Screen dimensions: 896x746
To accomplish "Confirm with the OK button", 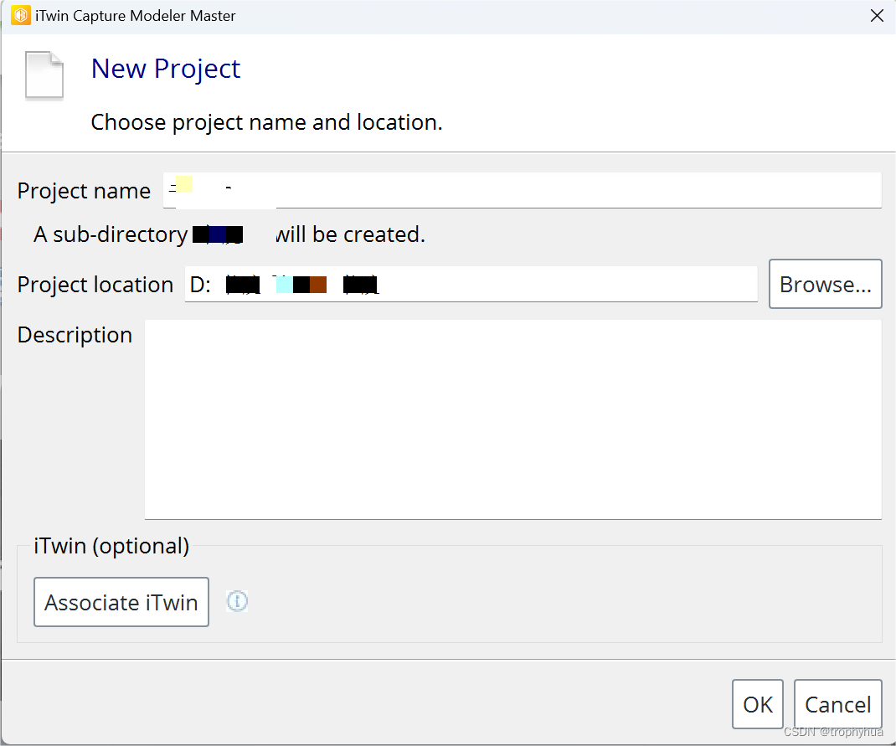I will [758, 704].
